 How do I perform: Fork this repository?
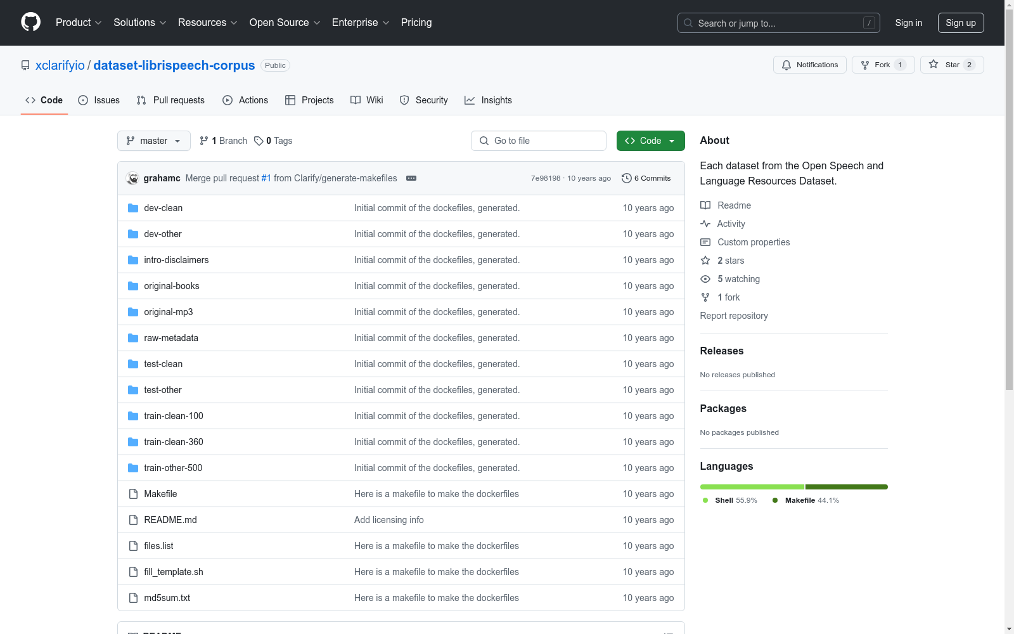pos(883,65)
